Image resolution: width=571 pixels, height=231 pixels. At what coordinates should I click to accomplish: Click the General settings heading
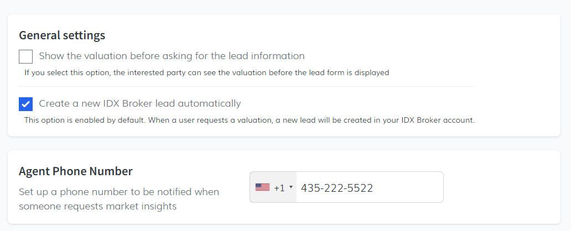(62, 35)
